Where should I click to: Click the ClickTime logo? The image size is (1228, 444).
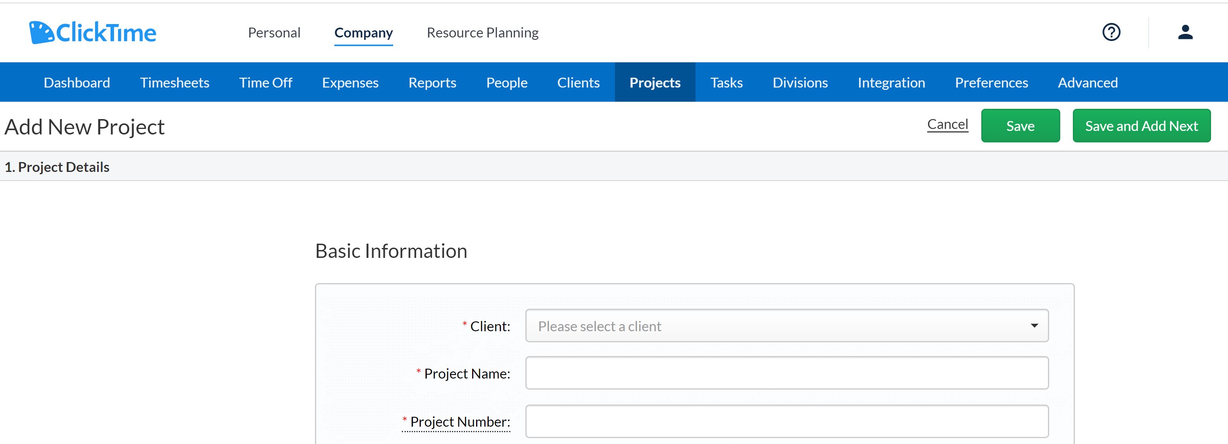92,32
